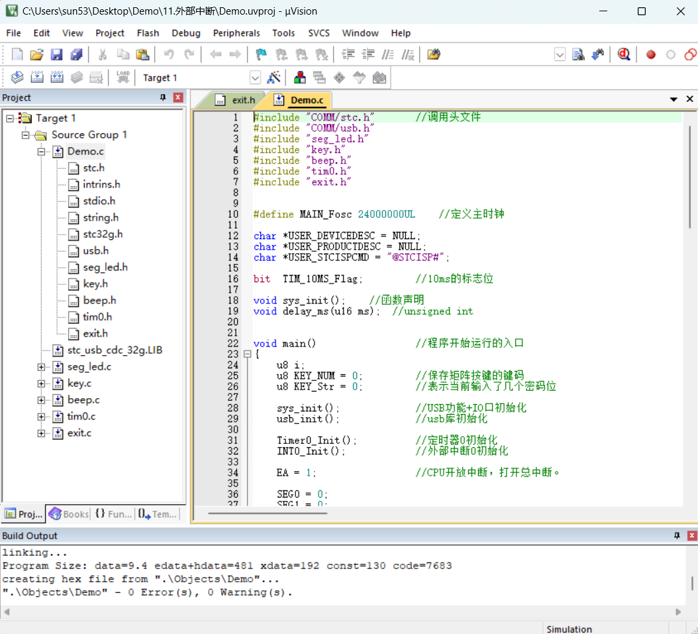Open the Flash menu

pos(148,33)
